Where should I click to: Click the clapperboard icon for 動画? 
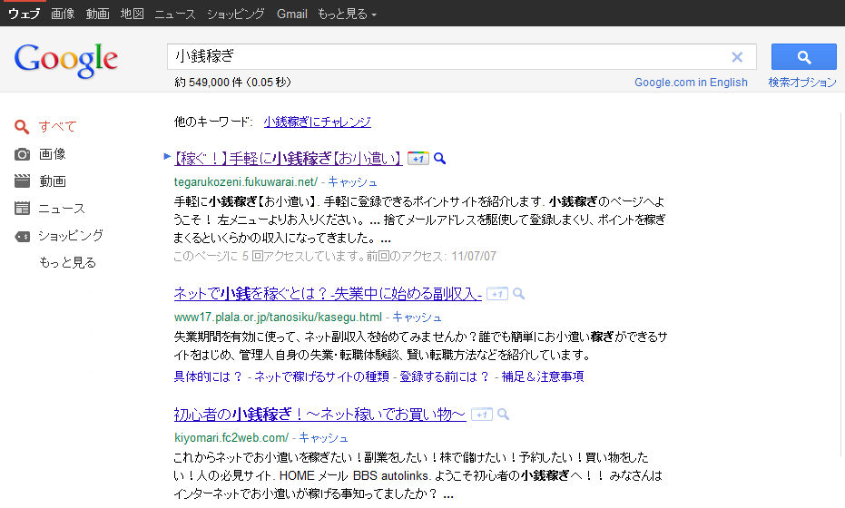tap(22, 181)
